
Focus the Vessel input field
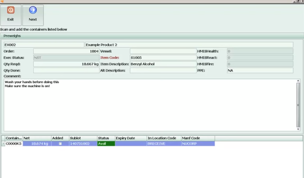[163, 51]
